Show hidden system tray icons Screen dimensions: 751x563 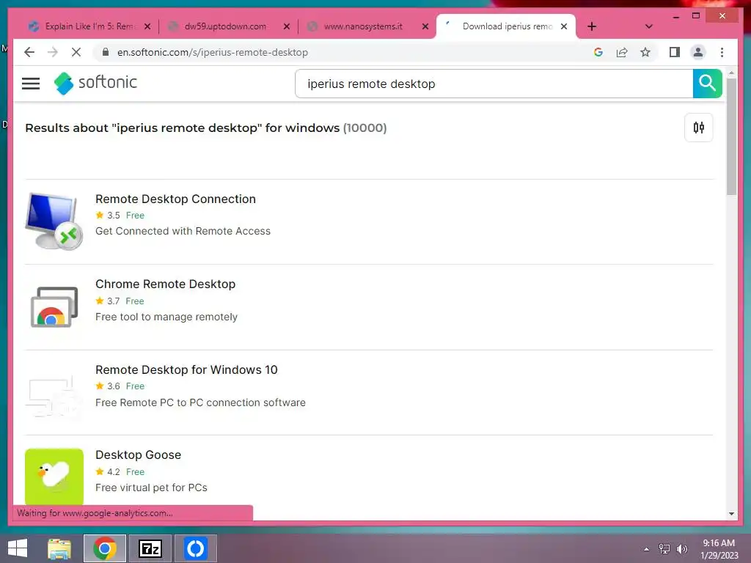click(x=647, y=549)
